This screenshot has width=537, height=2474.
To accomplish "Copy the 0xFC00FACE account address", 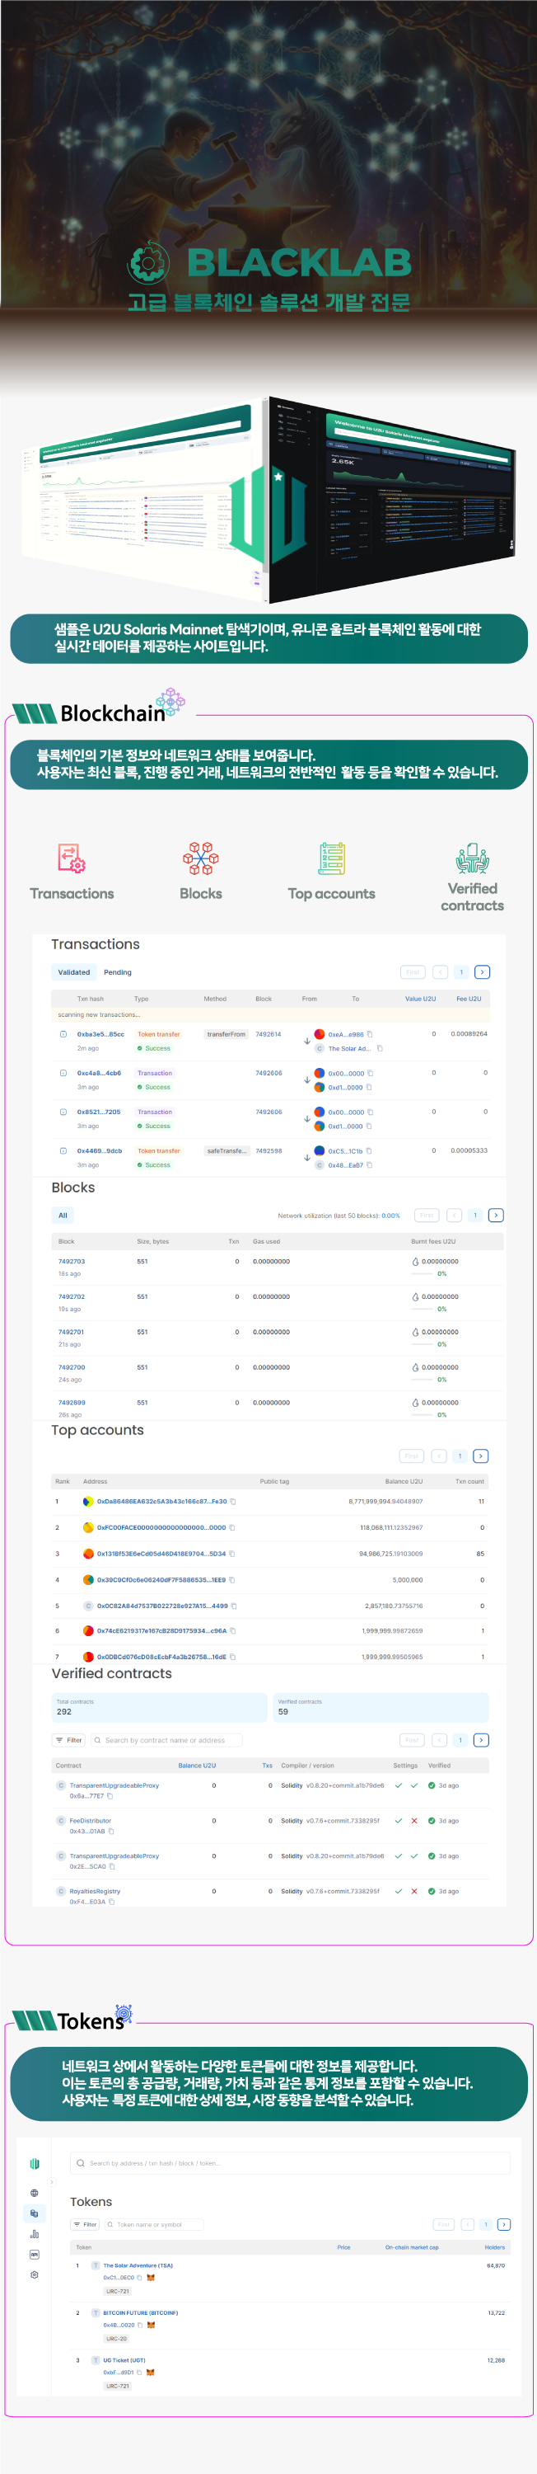I will click(232, 1527).
